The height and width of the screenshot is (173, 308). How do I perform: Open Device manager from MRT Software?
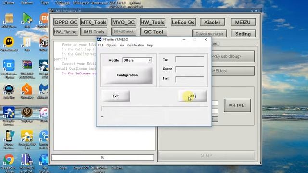[x=209, y=34]
